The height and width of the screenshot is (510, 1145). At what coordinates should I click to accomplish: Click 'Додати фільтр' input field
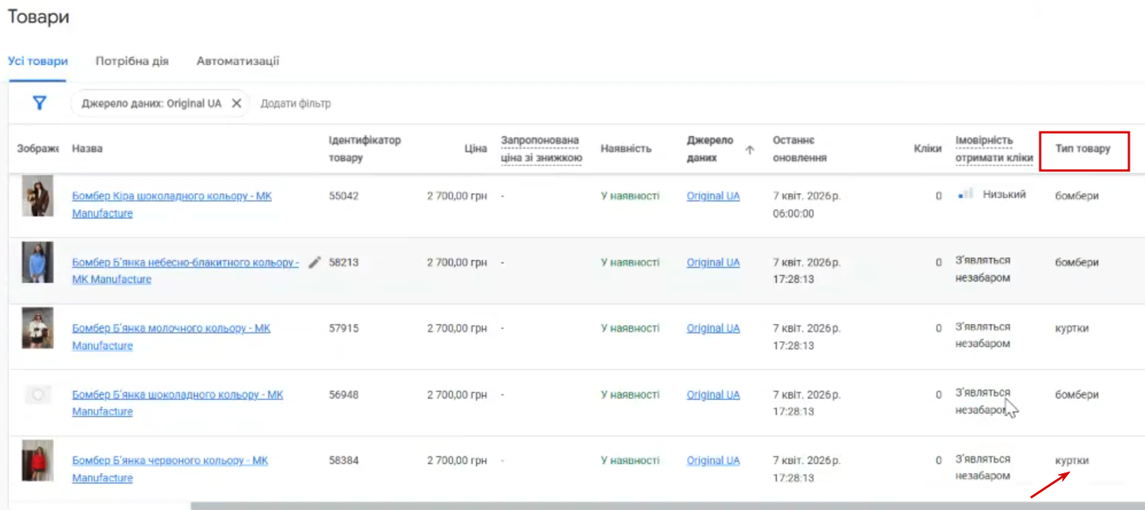pos(296,103)
